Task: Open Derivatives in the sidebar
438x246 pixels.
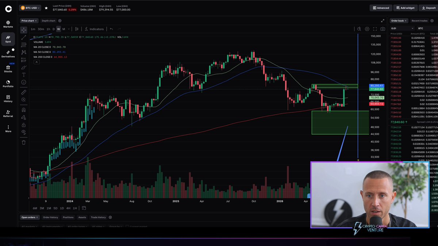Action: click(8, 54)
